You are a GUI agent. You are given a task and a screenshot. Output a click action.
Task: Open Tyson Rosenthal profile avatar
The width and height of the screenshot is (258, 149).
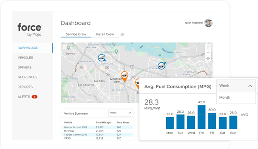click(x=208, y=23)
